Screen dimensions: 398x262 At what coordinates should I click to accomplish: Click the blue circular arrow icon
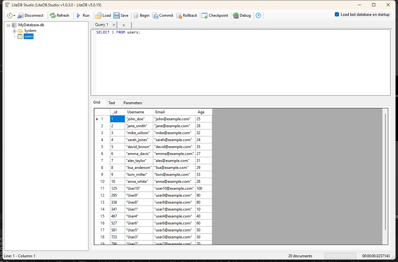pyautogui.click(x=258, y=15)
